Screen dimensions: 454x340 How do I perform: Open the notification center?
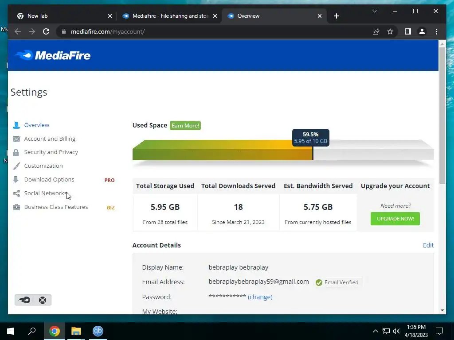(439, 331)
